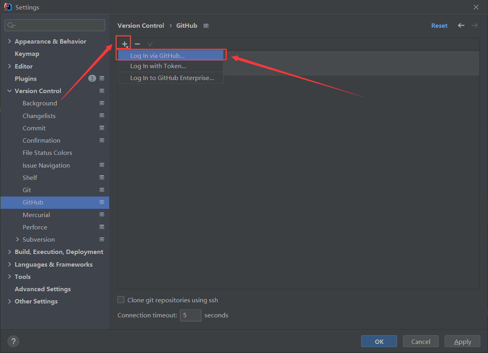The width and height of the screenshot is (488, 353).
Task: Choose Log In with Token menu item
Action: click(x=171, y=66)
